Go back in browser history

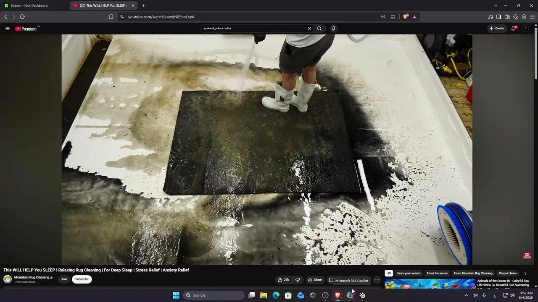pos(5,17)
